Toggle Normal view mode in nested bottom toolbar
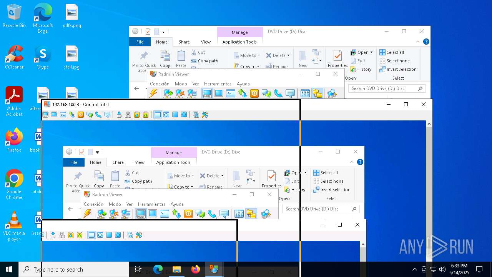This screenshot has height=277, width=492. point(91,235)
